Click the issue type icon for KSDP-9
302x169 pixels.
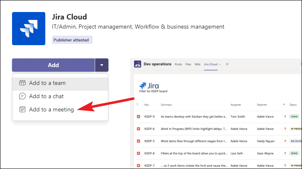(138, 116)
